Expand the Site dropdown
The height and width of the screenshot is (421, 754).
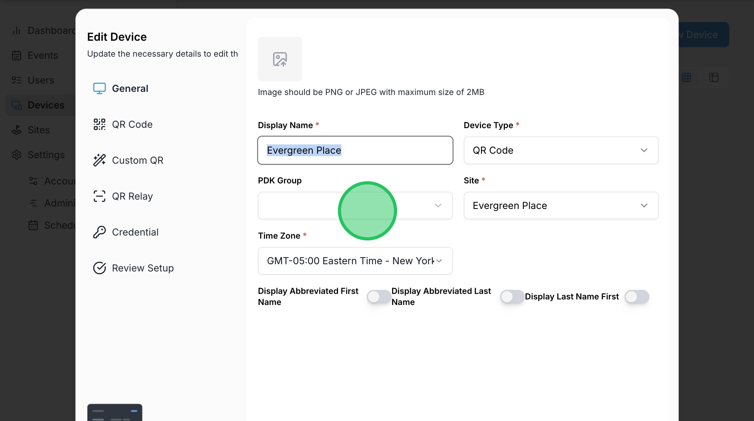click(x=560, y=205)
